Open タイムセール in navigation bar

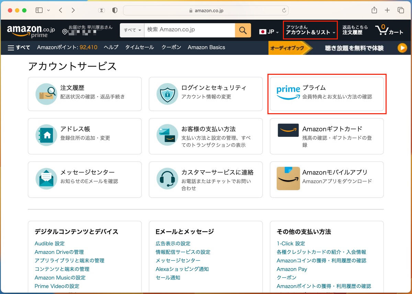(139, 47)
